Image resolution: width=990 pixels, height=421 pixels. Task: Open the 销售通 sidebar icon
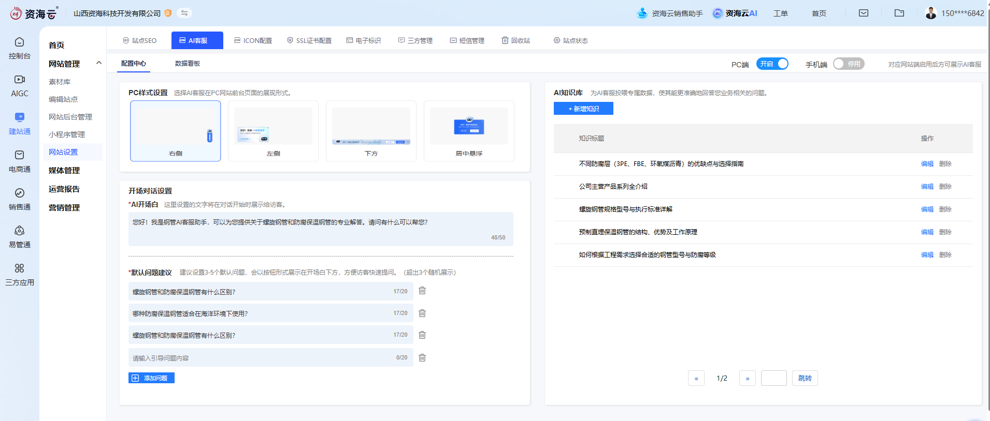coord(19,199)
